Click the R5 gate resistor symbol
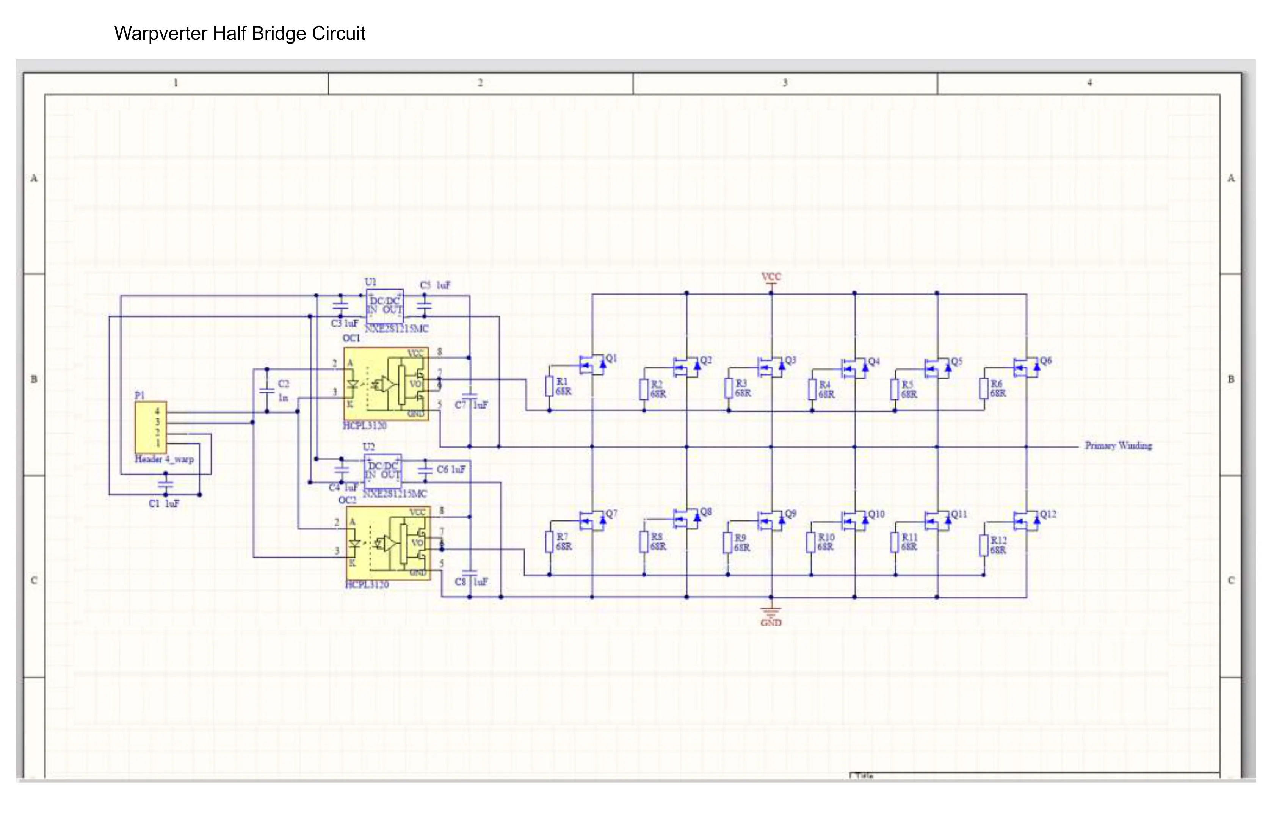 (x=895, y=390)
